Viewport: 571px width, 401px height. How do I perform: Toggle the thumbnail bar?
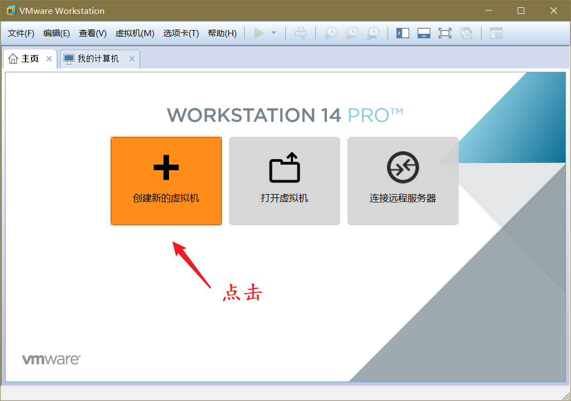pyautogui.click(x=423, y=33)
